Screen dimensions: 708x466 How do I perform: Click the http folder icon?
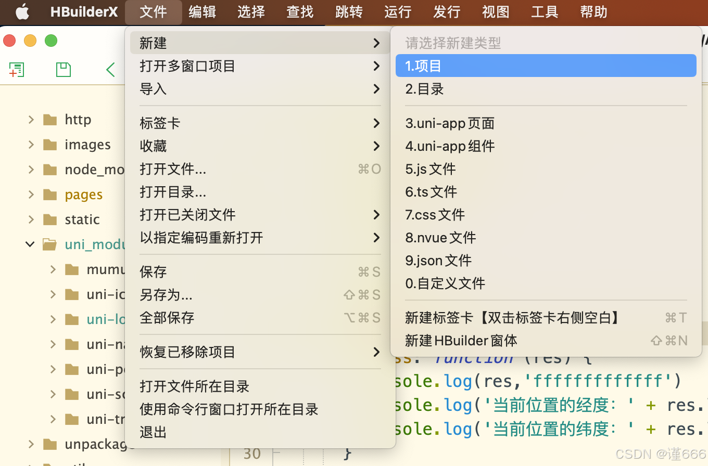tap(50, 120)
